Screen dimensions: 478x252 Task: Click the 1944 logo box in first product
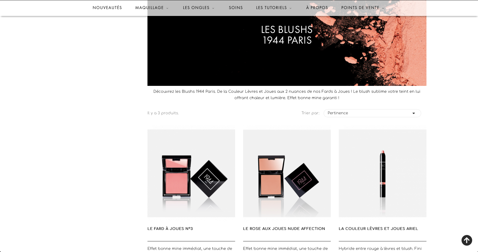209,179
